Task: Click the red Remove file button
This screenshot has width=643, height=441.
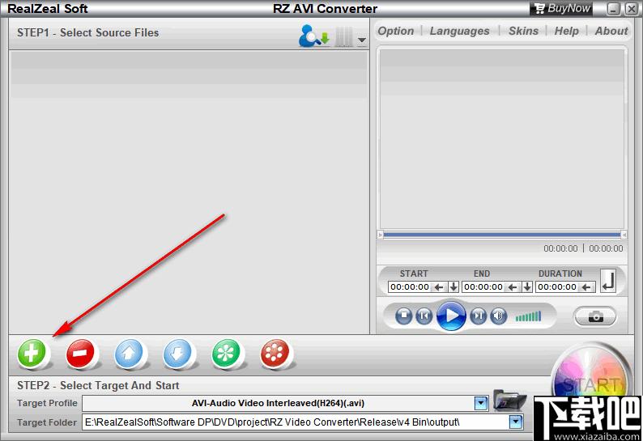Action: pos(80,353)
